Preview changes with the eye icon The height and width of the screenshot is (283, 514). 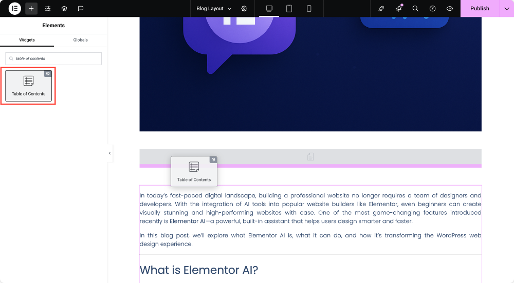pos(450,9)
